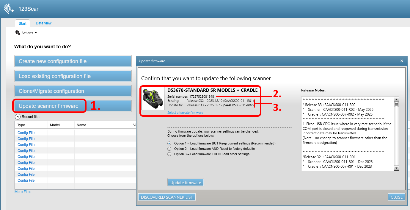Click the release notes scrollbar thumb
Image resolution: width=410 pixels, height=210 pixels.
(396, 104)
